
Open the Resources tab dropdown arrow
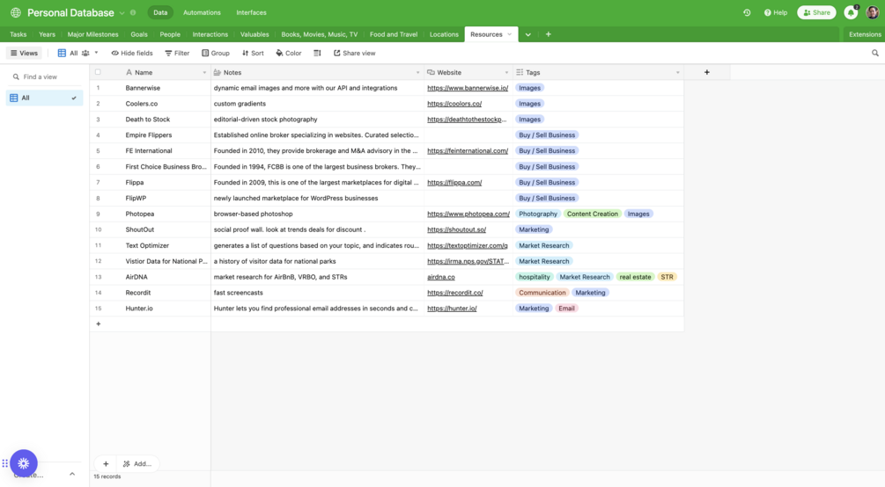pyautogui.click(x=510, y=34)
